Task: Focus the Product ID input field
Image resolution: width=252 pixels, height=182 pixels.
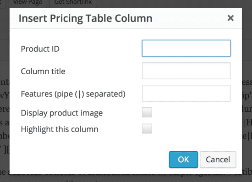Action: 186,49
